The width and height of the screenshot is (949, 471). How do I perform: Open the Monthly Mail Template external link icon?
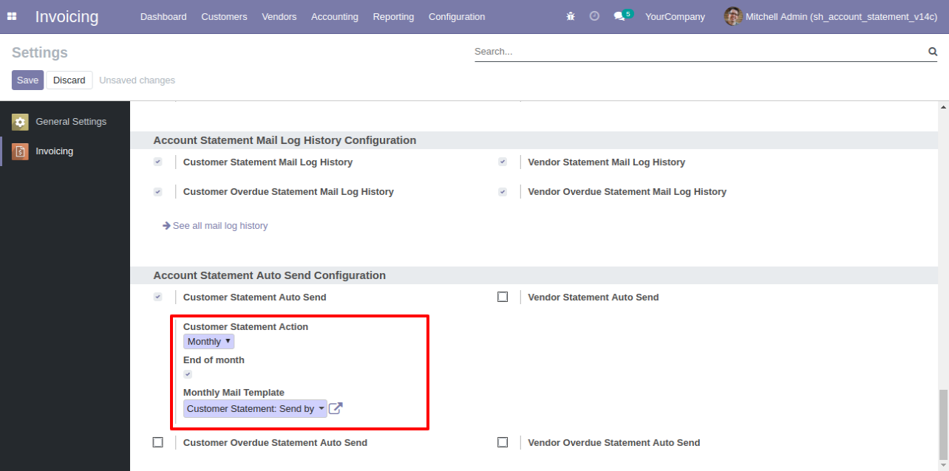(336, 408)
